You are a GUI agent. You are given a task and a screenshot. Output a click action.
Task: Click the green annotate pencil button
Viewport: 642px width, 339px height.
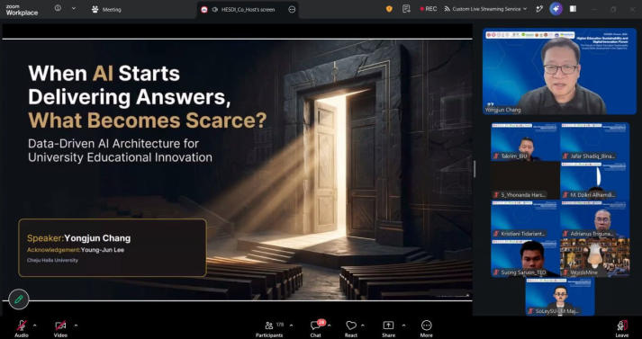tap(19, 299)
